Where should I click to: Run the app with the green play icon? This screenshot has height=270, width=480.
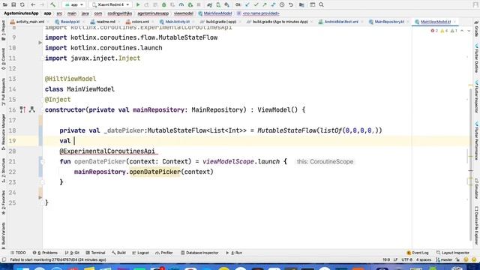pos(138,5)
